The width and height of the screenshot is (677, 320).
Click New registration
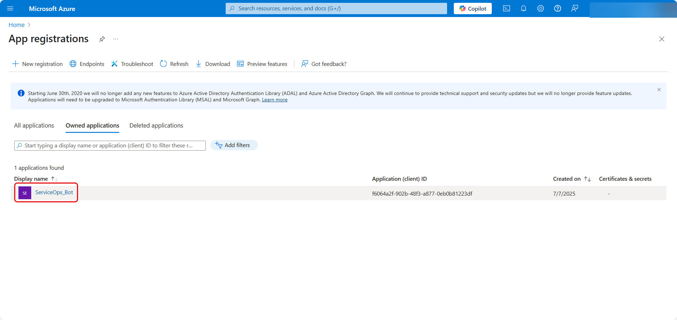coord(38,64)
